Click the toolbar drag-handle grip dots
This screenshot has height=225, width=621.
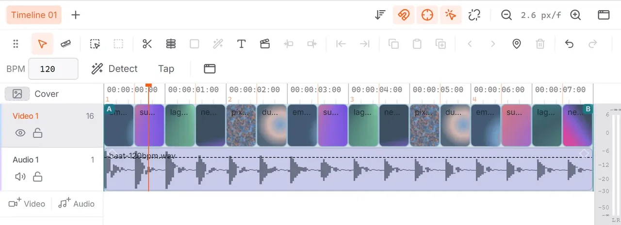click(x=16, y=44)
